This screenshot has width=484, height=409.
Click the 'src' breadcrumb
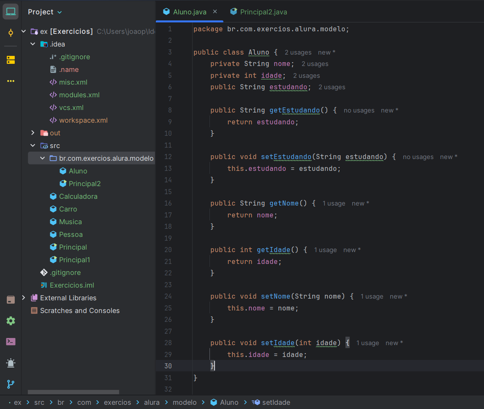pyautogui.click(x=39, y=402)
